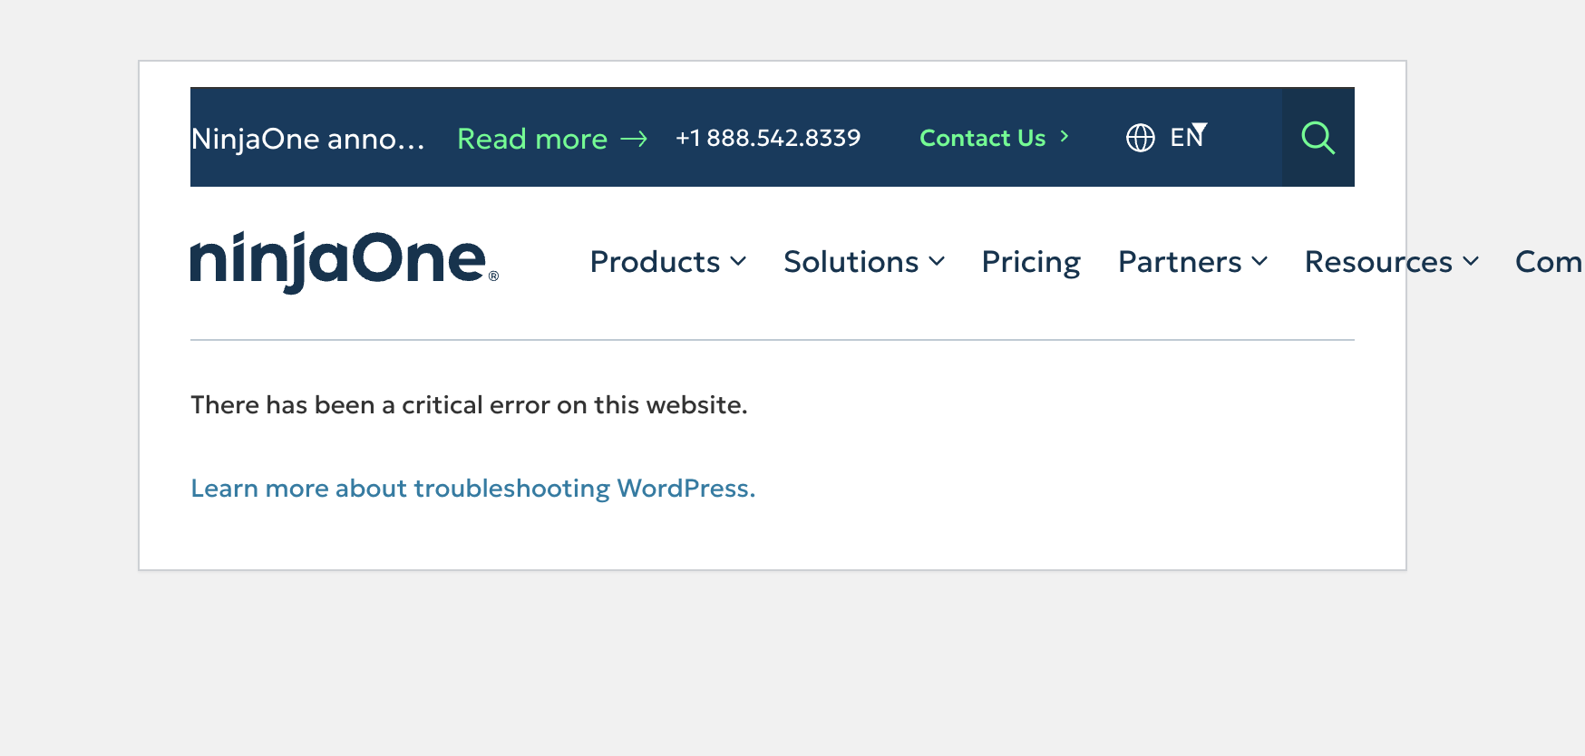Viewport: 1585px width, 756px height.
Task: Expand the Solutions menu chevron
Action: [937, 262]
